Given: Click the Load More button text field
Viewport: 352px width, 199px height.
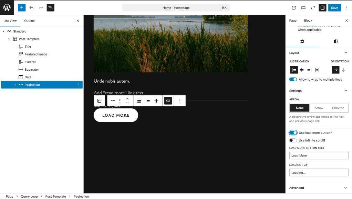Looking at the screenshot, I should tap(319, 155).
